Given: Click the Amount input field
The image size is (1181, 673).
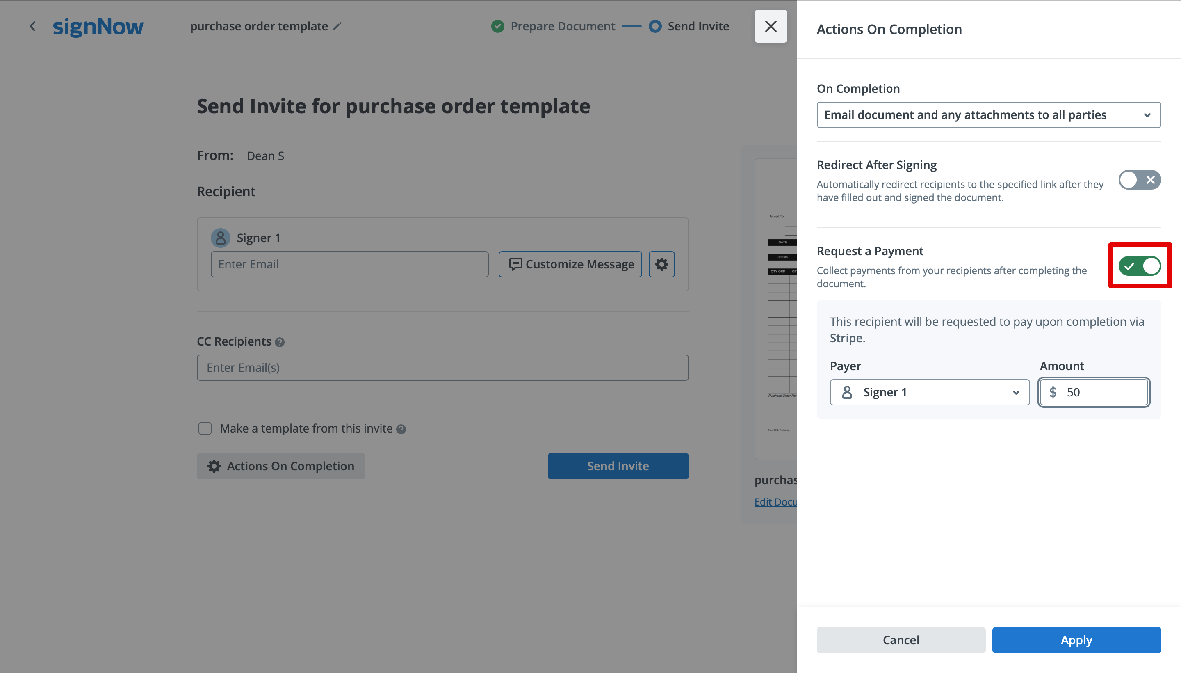Looking at the screenshot, I should click(1104, 392).
